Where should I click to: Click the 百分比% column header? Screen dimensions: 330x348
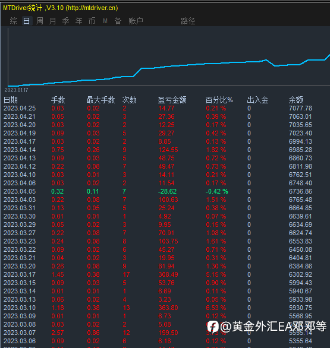pos(219,100)
